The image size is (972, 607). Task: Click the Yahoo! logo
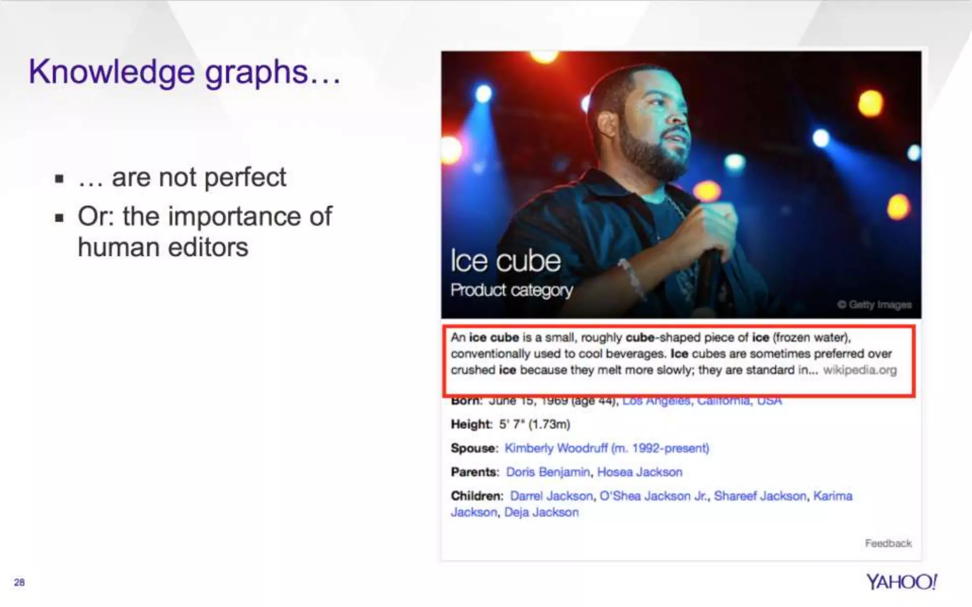coord(901,582)
